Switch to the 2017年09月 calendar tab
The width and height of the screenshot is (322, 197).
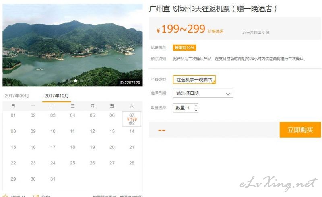pyautogui.click(x=17, y=96)
